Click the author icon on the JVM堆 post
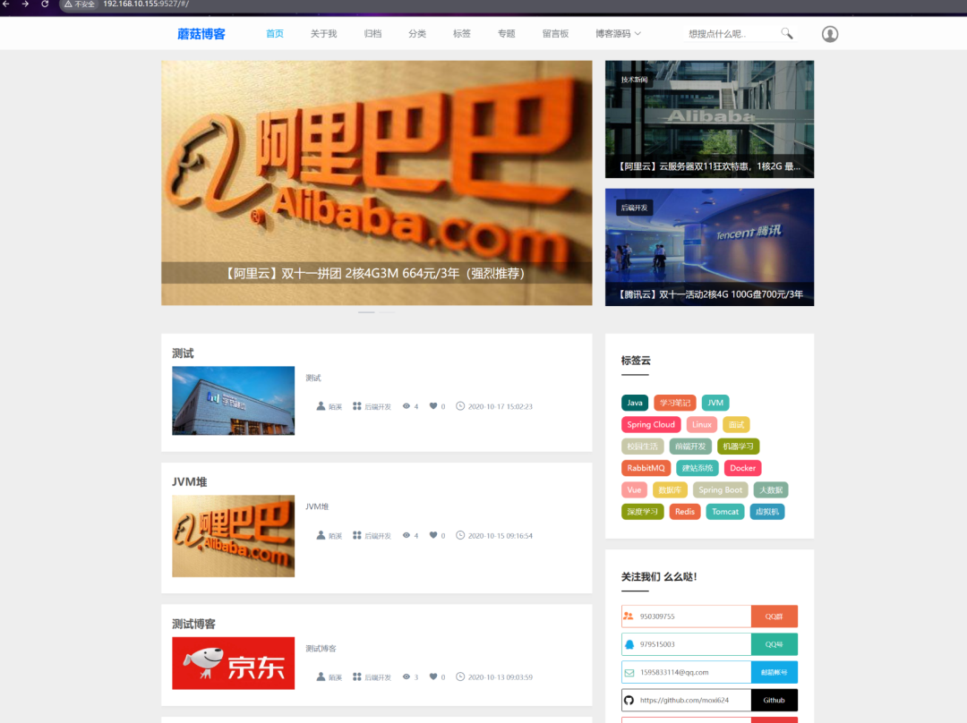This screenshot has width=967, height=723. [x=321, y=535]
